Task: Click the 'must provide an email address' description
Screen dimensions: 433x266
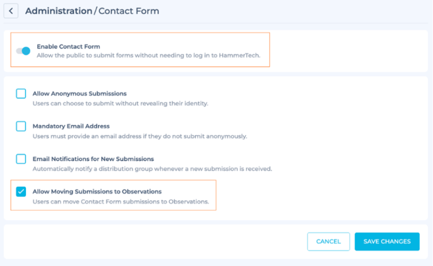Action: [x=140, y=136]
